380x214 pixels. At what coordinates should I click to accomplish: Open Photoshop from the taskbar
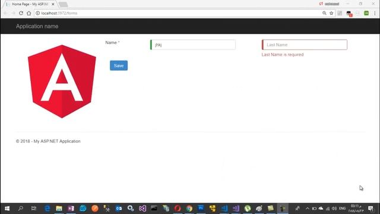(x=201, y=209)
